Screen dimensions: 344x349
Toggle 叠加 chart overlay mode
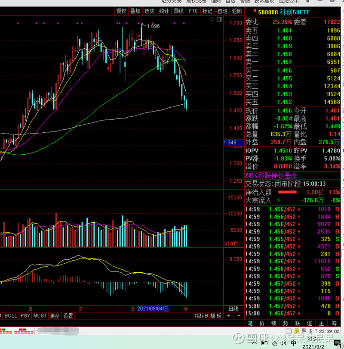click(135, 12)
